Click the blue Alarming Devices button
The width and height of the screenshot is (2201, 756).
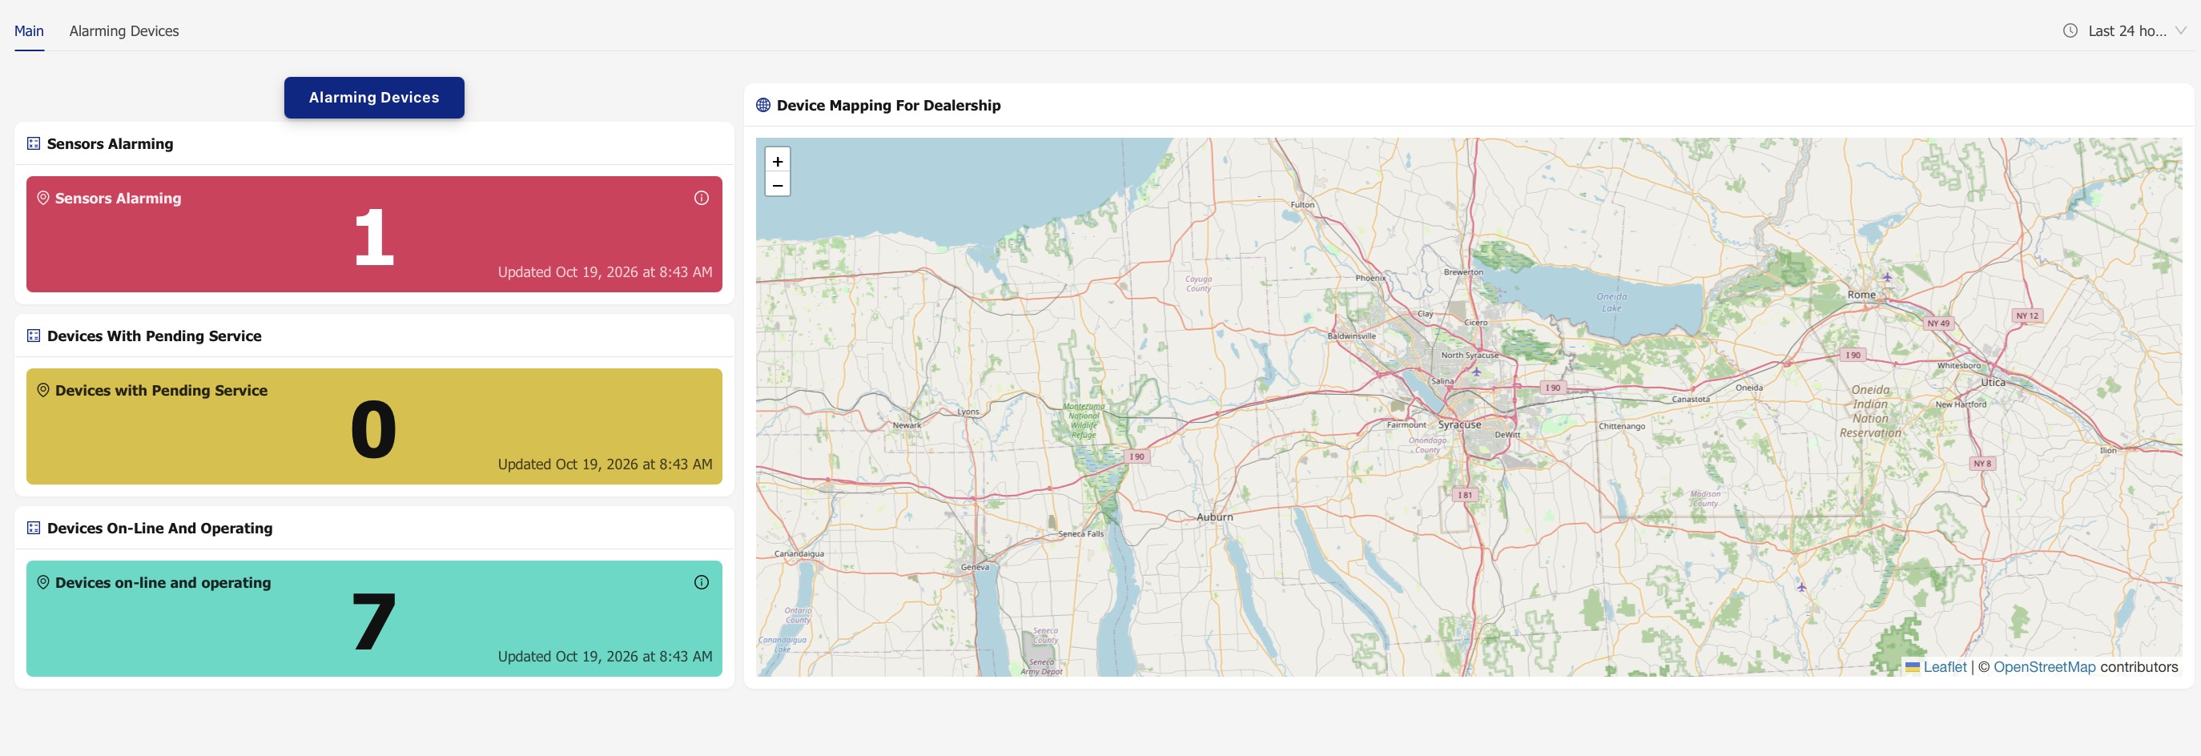(x=374, y=98)
